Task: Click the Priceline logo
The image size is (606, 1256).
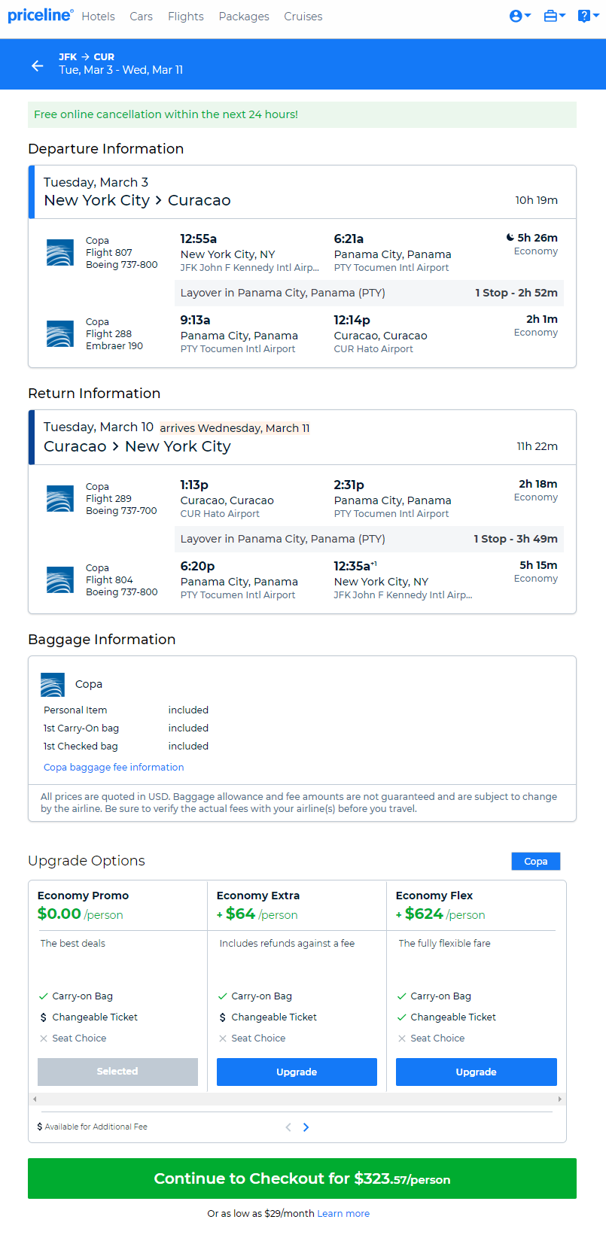Action: pos(41,15)
